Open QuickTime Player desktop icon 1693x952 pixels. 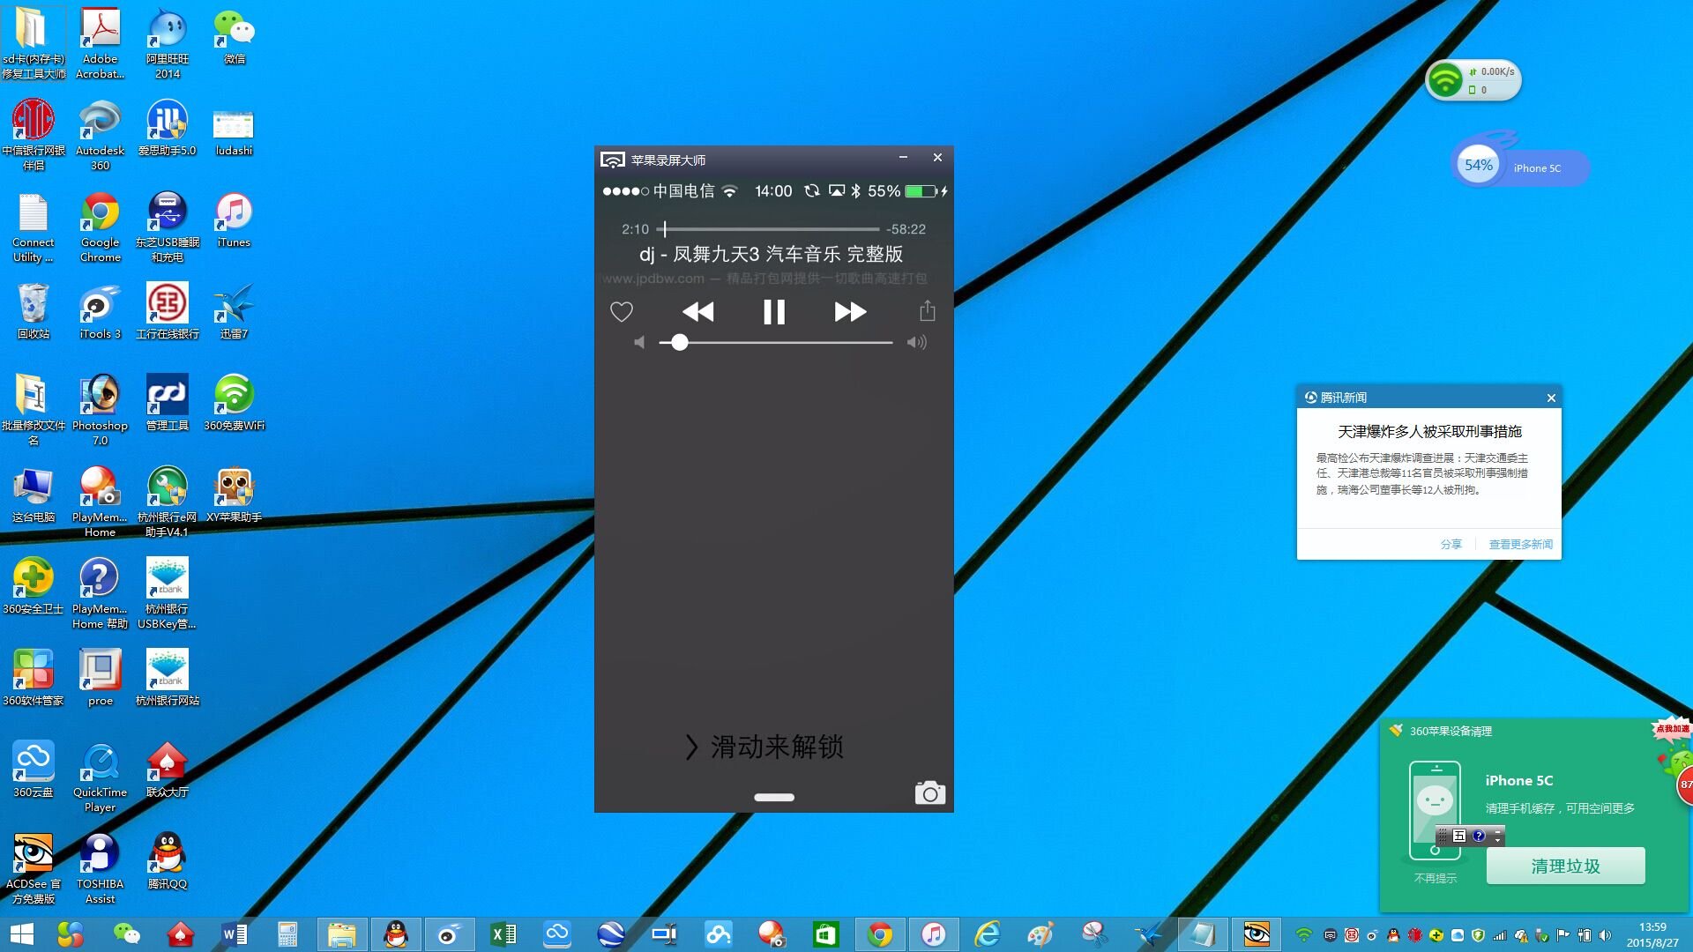[x=101, y=777]
